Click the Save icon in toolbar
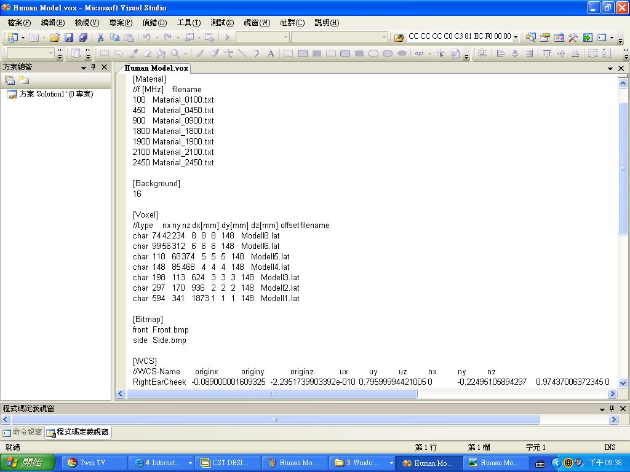The width and height of the screenshot is (630, 472). 69,37
